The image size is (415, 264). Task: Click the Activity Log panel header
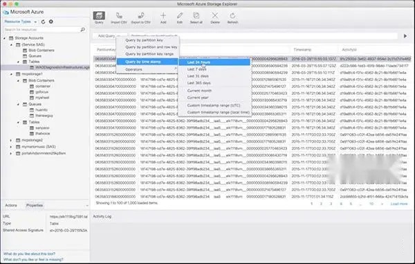(x=102, y=216)
